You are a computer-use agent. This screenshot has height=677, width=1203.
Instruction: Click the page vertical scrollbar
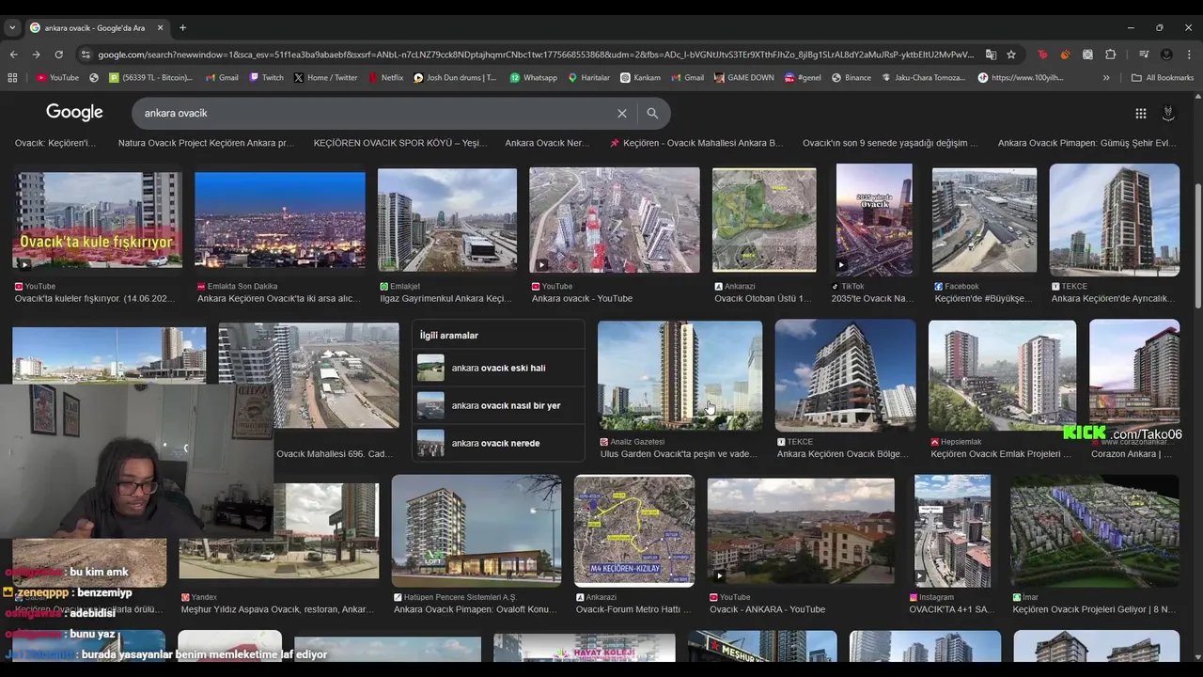(x=1196, y=244)
